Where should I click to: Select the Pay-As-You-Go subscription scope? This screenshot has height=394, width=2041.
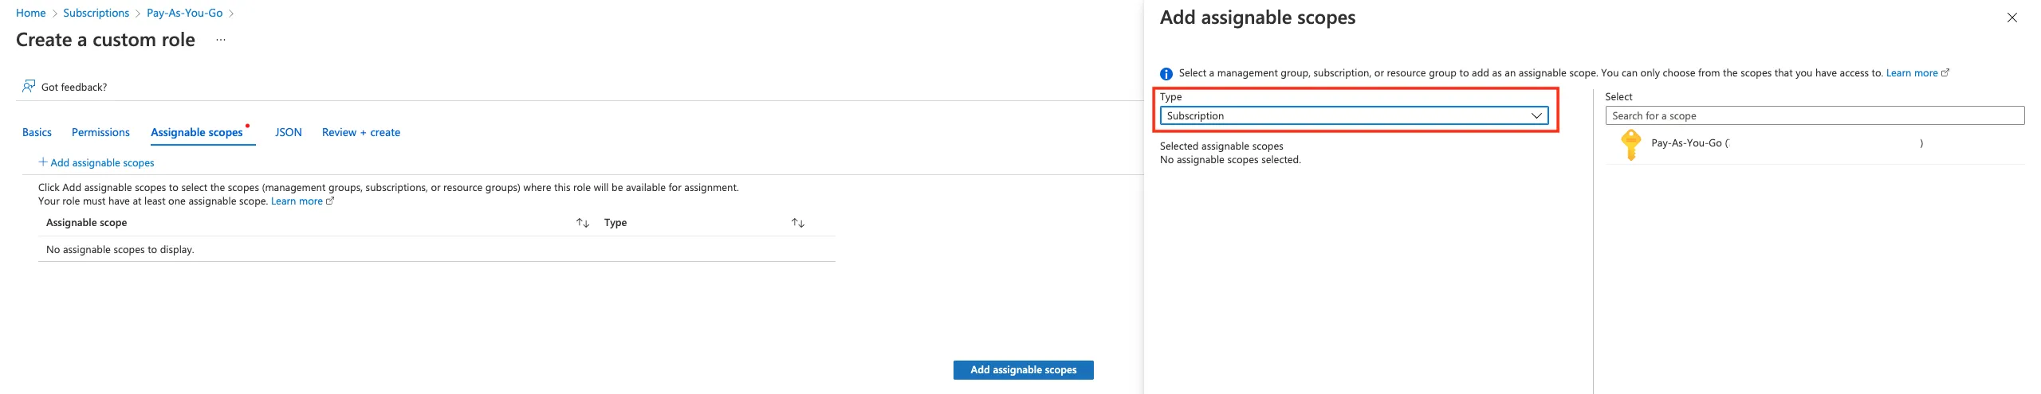coord(1687,143)
